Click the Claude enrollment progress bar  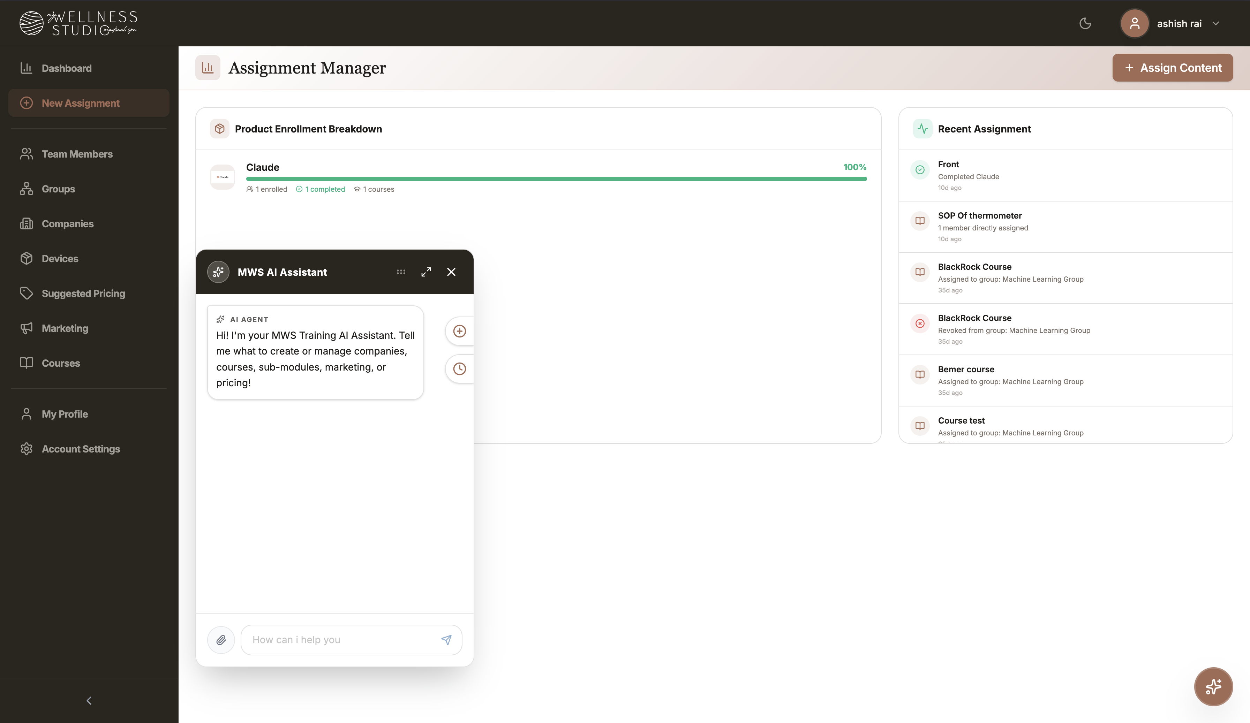pyautogui.click(x=556, y=179)
